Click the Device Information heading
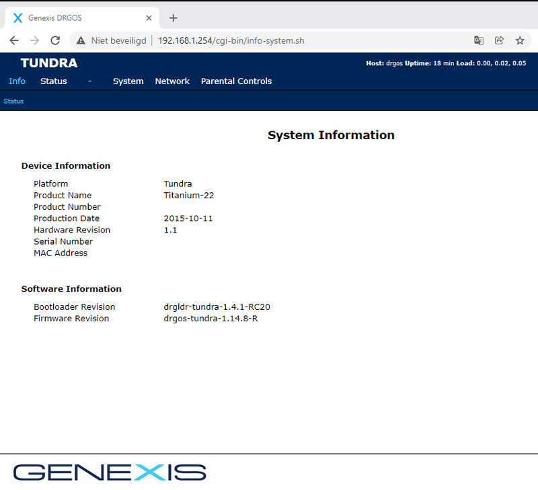This screenshot has height=490, width=538. coord(66,165)
